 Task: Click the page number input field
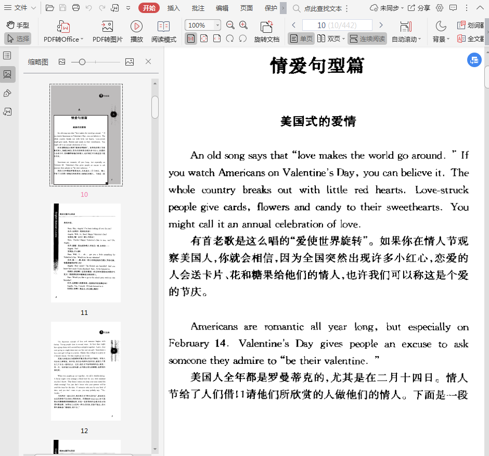(337, 25)
